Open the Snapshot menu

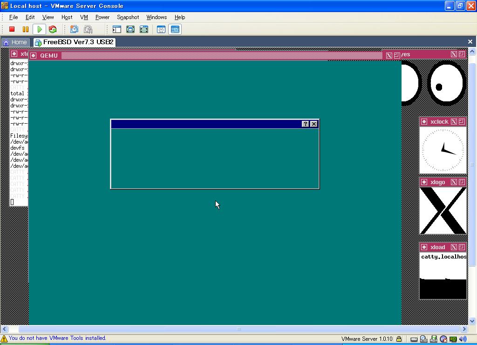128,17
